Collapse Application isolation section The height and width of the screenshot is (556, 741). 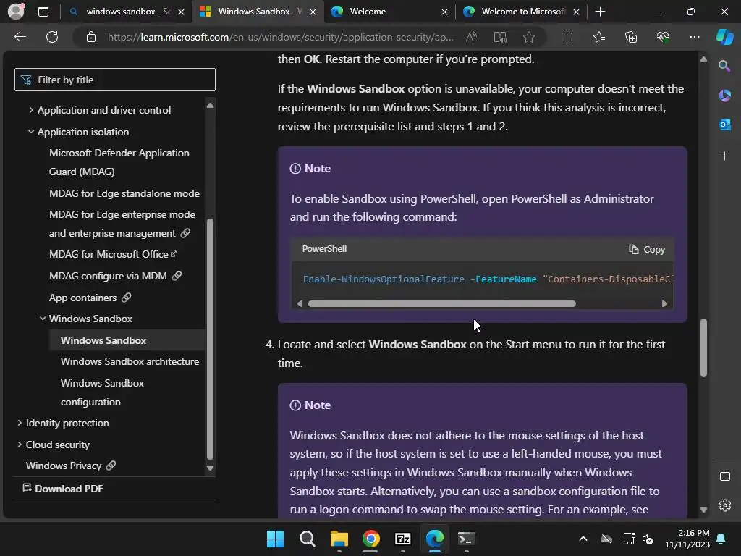point(82,132)
